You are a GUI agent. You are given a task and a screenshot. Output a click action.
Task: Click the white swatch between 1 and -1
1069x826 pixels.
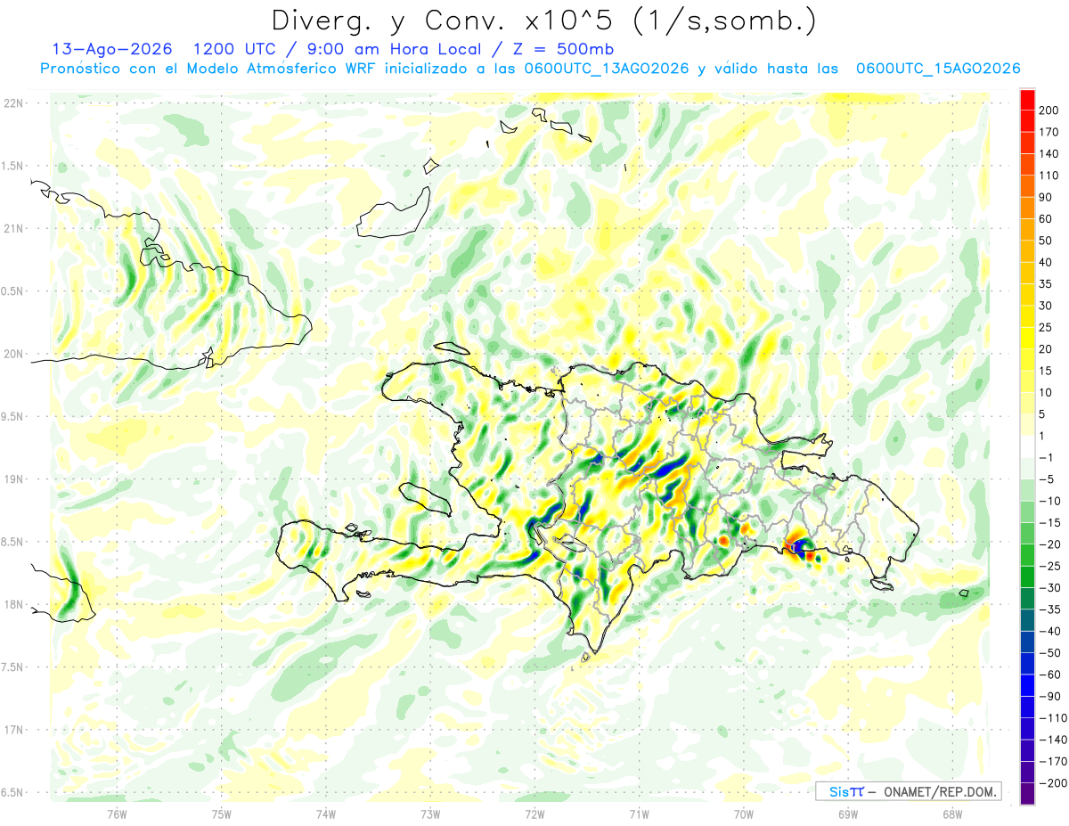(x=1028, y=446)
